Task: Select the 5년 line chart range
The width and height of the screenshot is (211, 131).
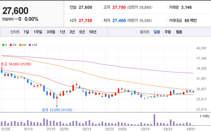Action: pyautogui.click(x=82, y=32)
